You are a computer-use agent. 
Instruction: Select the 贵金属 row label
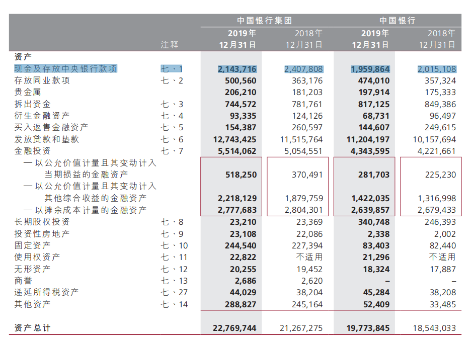[28, 92]
